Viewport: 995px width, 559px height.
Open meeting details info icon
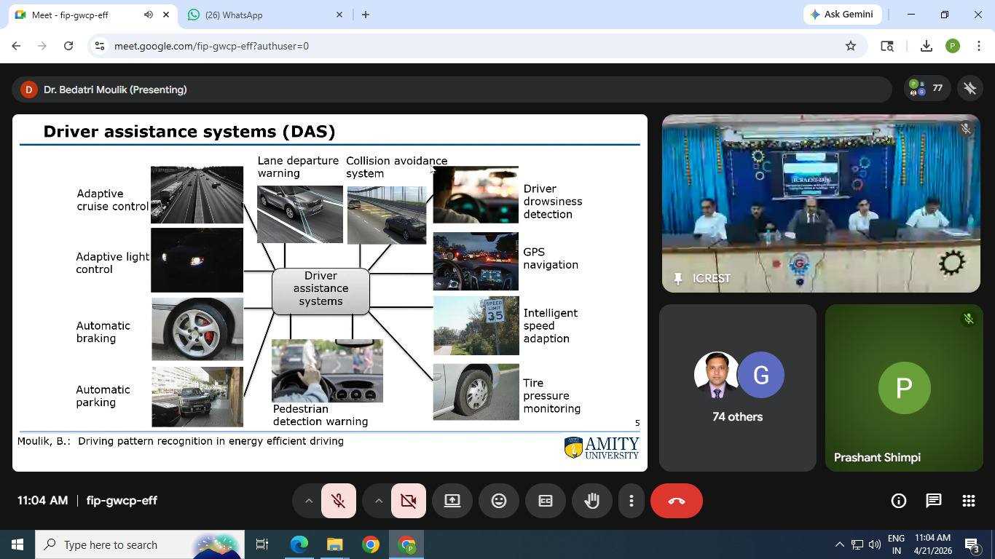pos(898,501)
